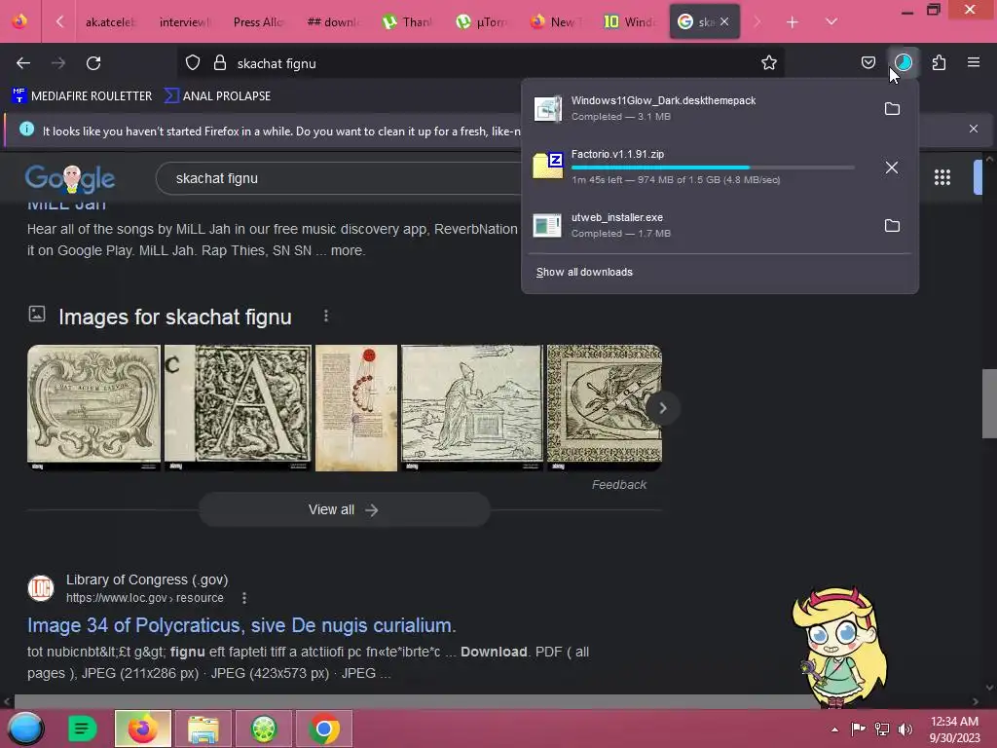Open Library of Congress result options menu

coord(244,598)
